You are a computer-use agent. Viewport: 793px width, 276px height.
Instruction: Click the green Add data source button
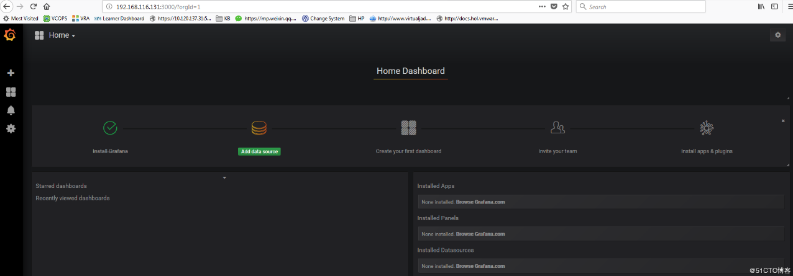point(259,151)
